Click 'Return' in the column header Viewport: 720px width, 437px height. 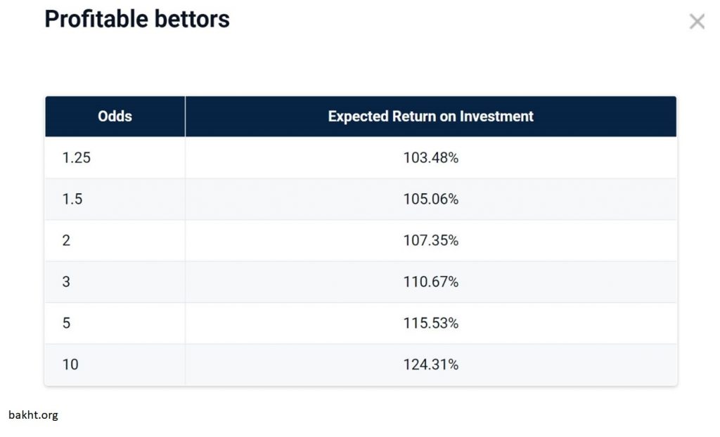click(412, 117)
